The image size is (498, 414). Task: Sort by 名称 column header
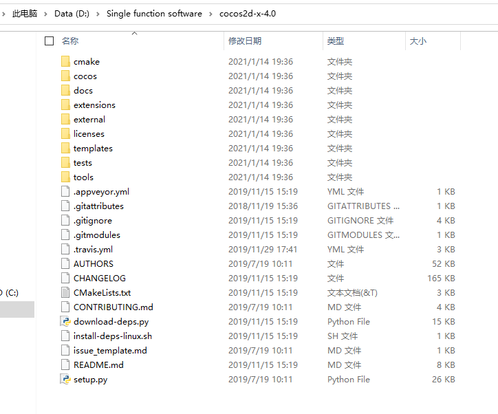pos(70,41)
